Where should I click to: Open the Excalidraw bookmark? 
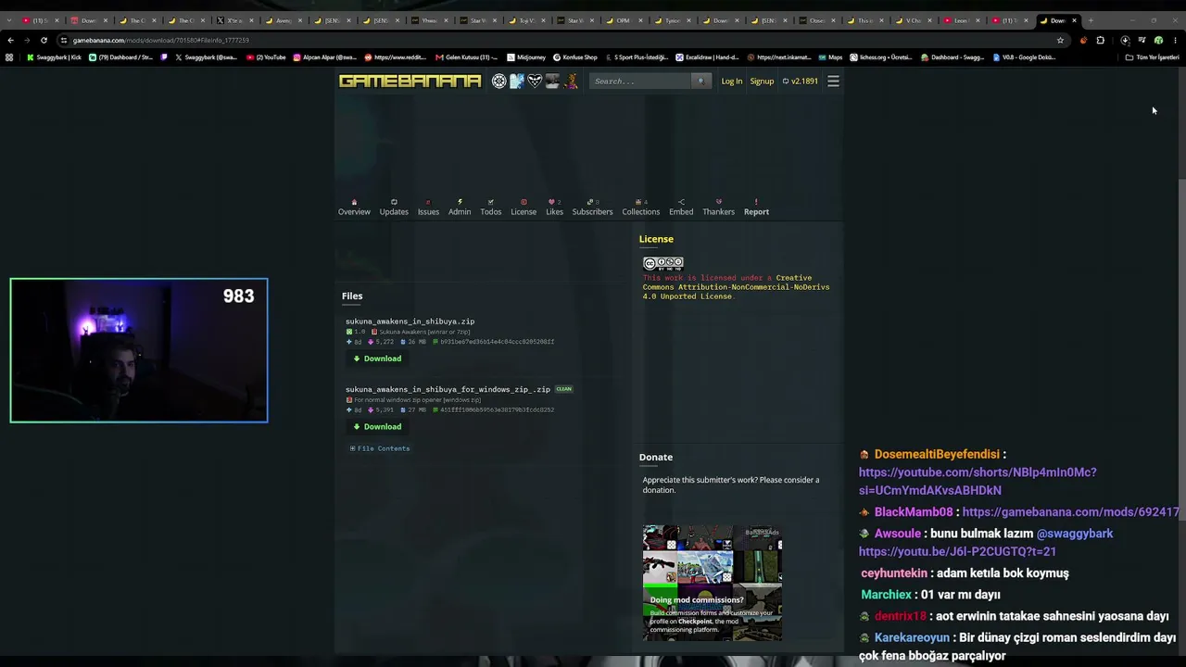click(709, 57)
